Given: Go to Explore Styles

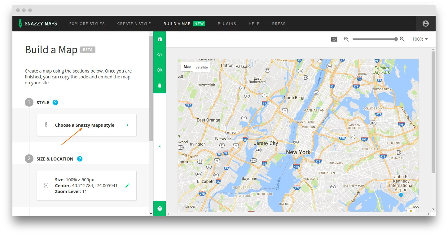Looking at the screenshot, I should [87, 24].
